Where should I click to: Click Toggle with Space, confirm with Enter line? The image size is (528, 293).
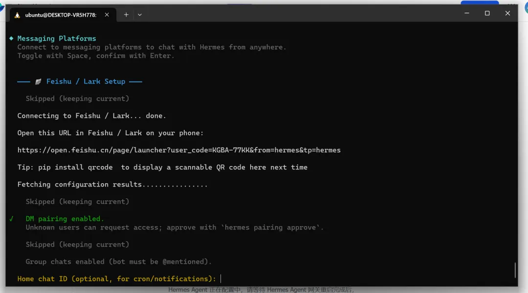coord(96,56)
